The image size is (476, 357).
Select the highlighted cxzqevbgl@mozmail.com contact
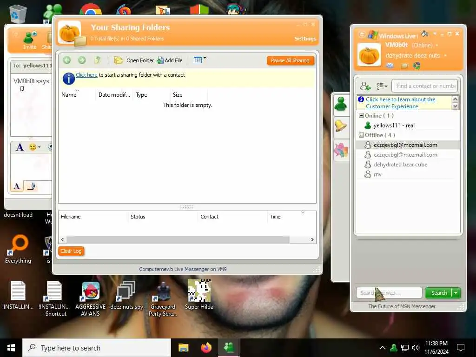point(408,145)
